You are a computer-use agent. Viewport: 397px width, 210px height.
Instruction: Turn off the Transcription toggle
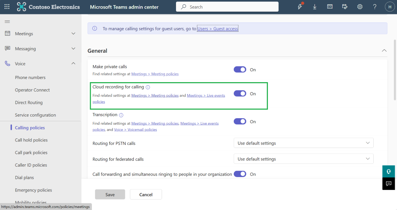[x=240, y=121]
